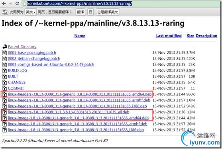Click the 否 decline translation button
Image resolution: width=222 pixels, height=149 pixels.
(90, 12)
